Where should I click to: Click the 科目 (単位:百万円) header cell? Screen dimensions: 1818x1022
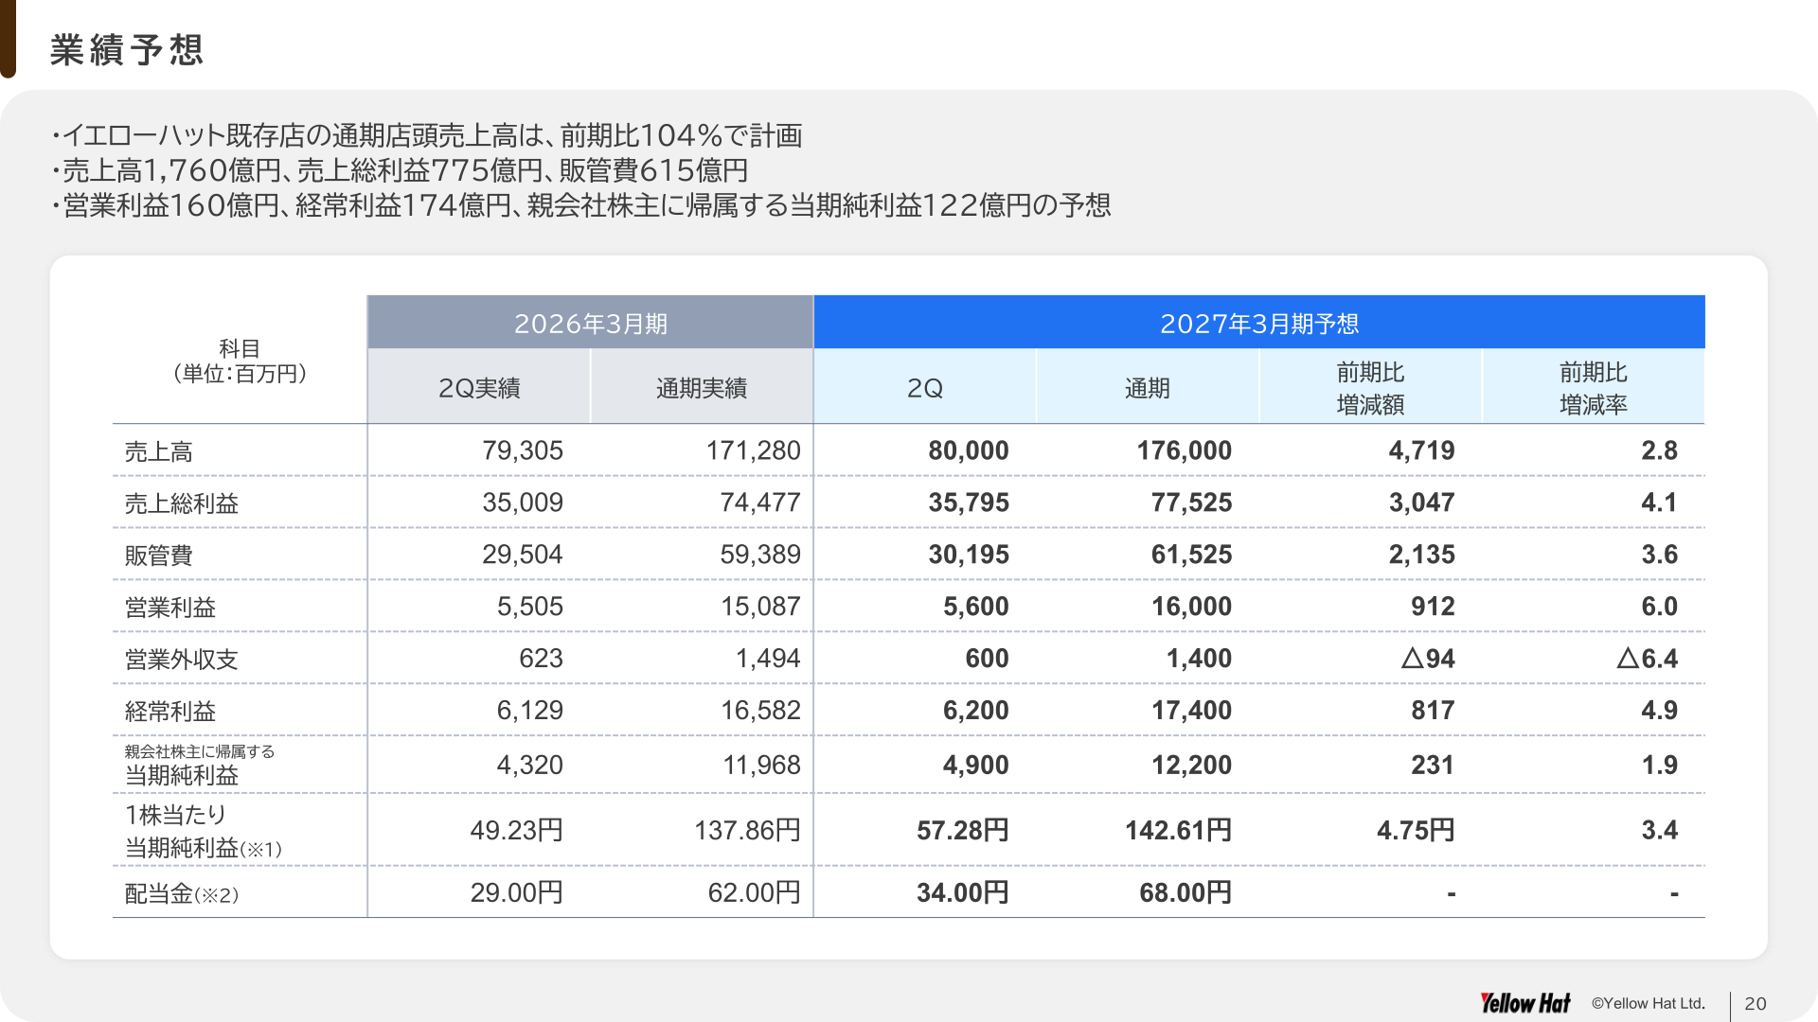(240, 361)
